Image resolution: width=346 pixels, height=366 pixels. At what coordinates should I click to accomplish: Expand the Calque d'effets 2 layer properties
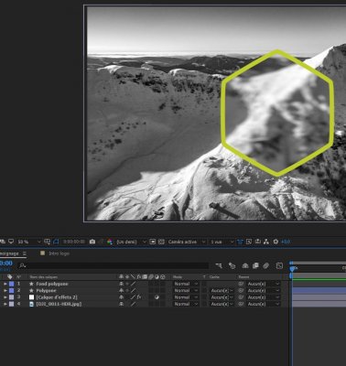point(5,297)
